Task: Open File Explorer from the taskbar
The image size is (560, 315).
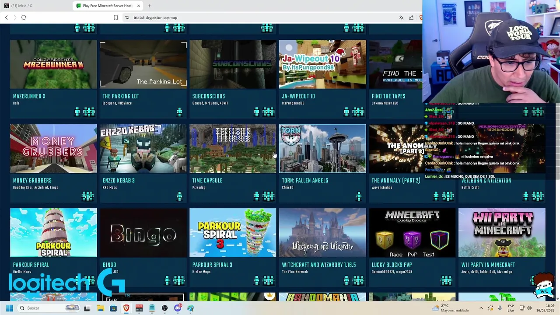Action: tap(100, 308)
